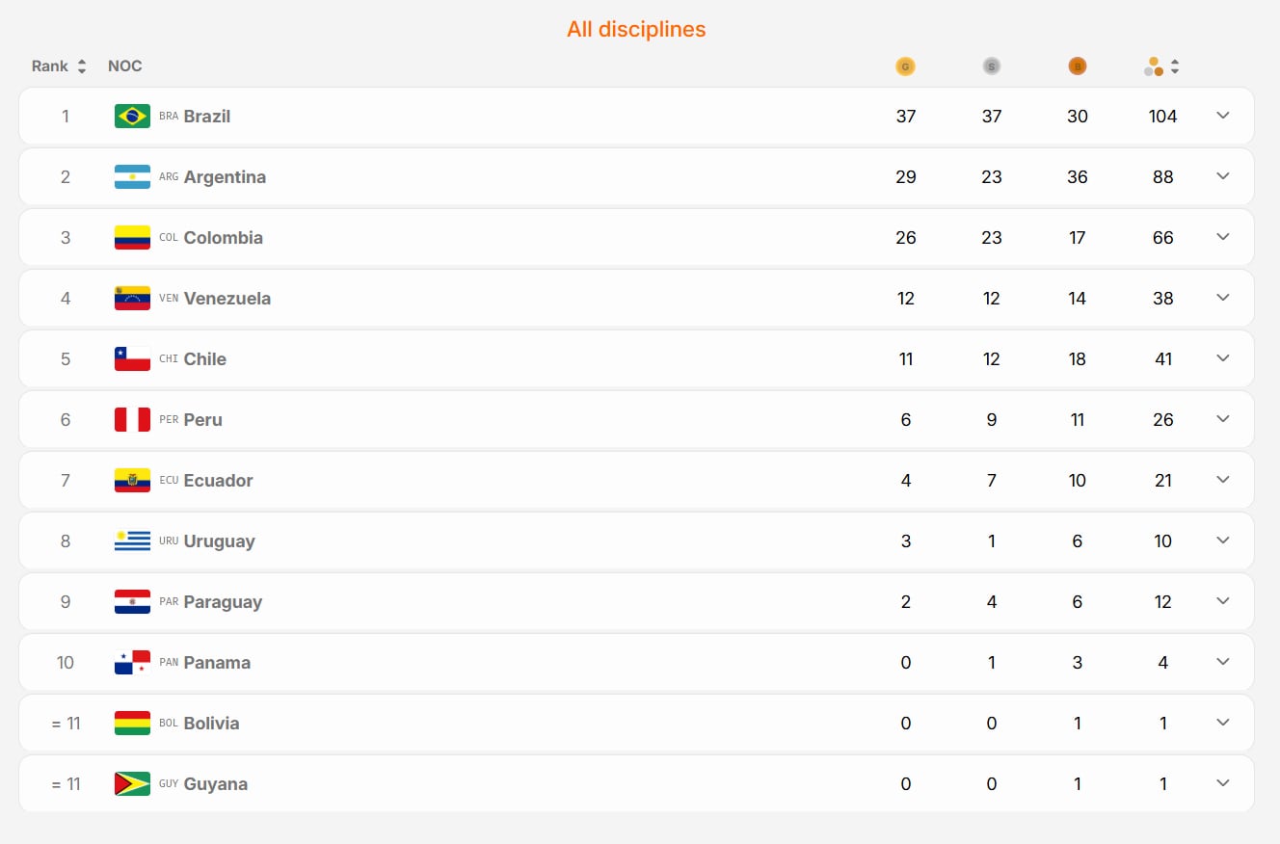Click the Panama flag icon
This screenshot has height=844, width=1280.
pos(132,662)
